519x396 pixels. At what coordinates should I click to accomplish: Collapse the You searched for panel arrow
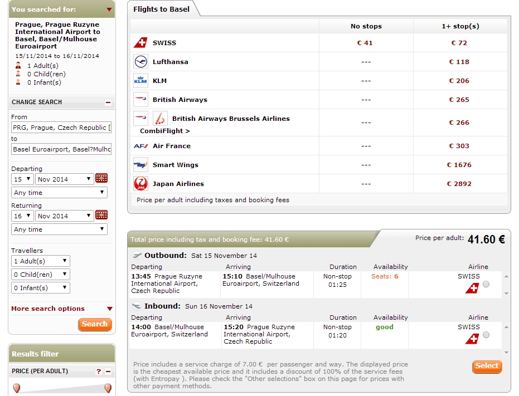pos(109,9)
